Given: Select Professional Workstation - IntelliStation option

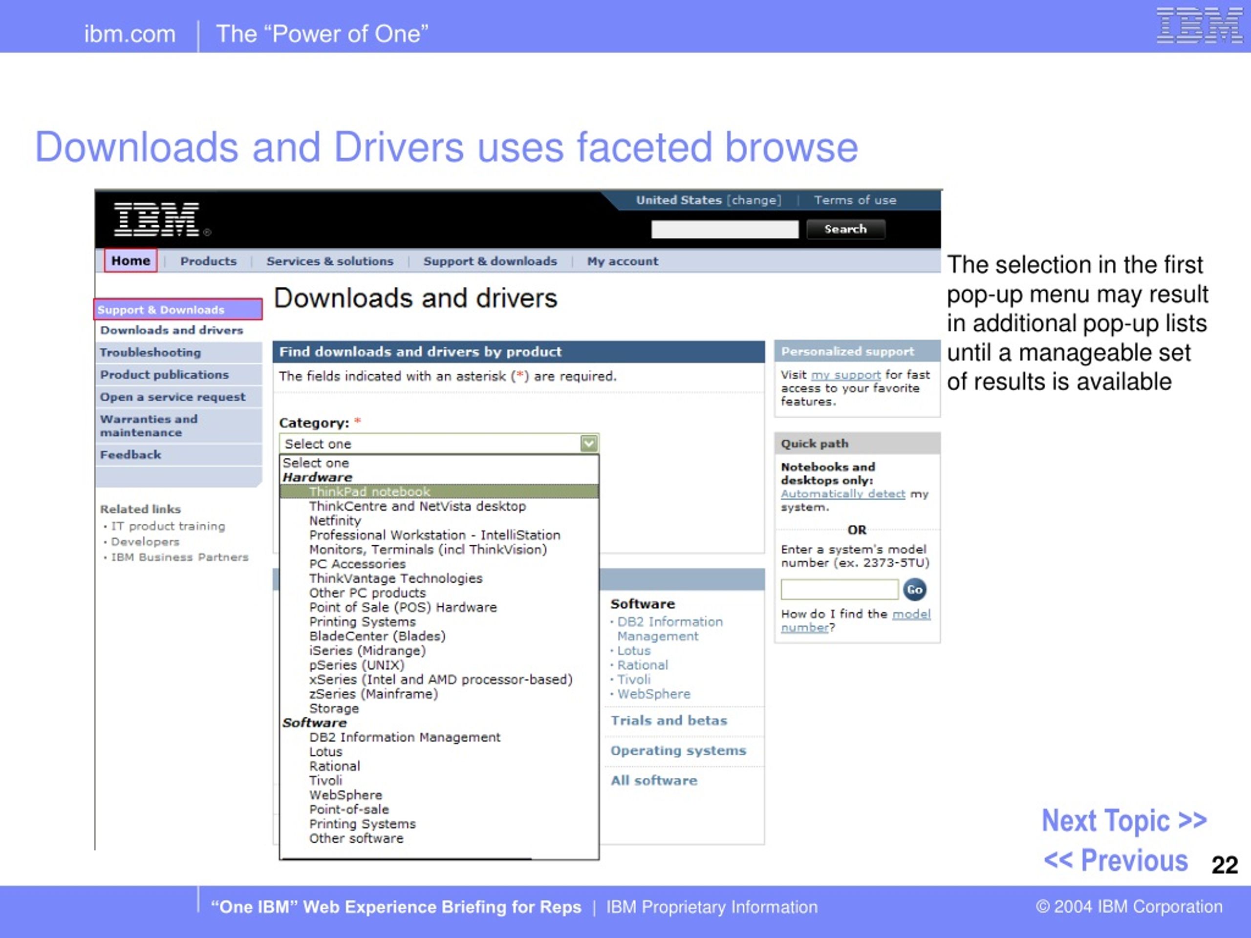Looking at the screenshot, I should [x=434, y=535].
